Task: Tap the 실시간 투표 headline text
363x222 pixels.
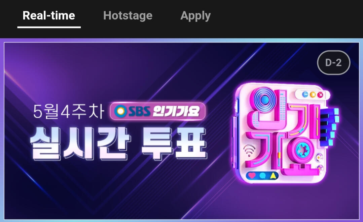Action: click(x=118, y=143)
